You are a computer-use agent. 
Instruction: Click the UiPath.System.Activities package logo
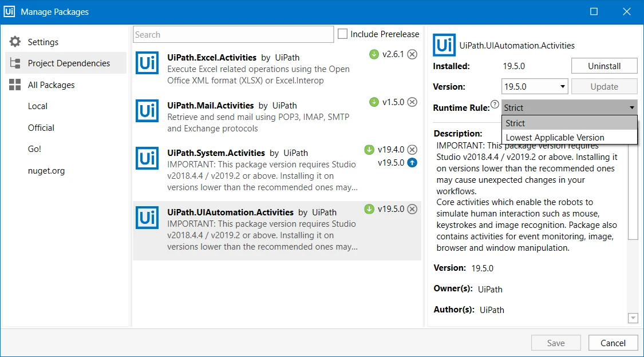[147, 158]
